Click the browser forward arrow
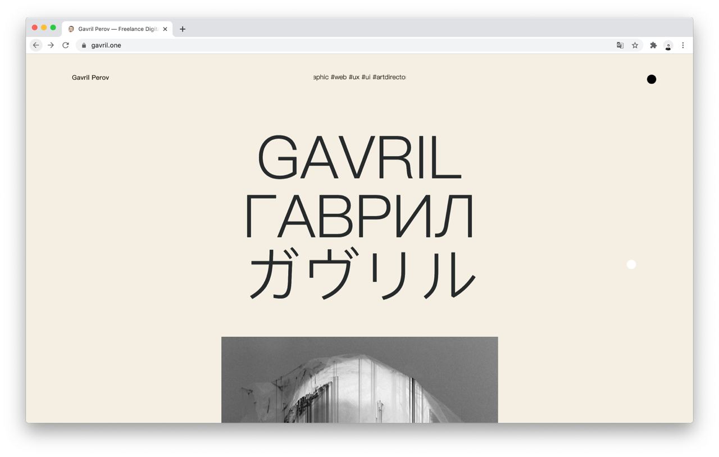This screenshot has width=719, height=457. [x=51, y=45]
